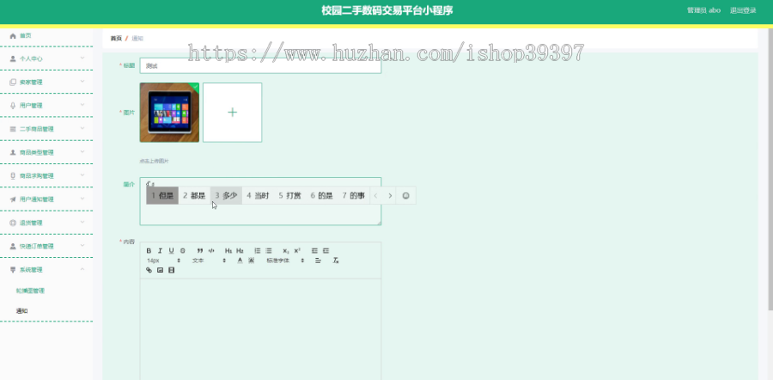Click the page vertical scrollbar
773x380 pixels.
pos(770,168)
